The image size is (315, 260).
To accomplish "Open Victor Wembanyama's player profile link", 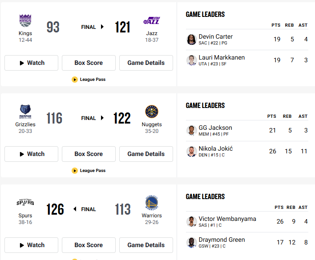I will tap(227, 219).
